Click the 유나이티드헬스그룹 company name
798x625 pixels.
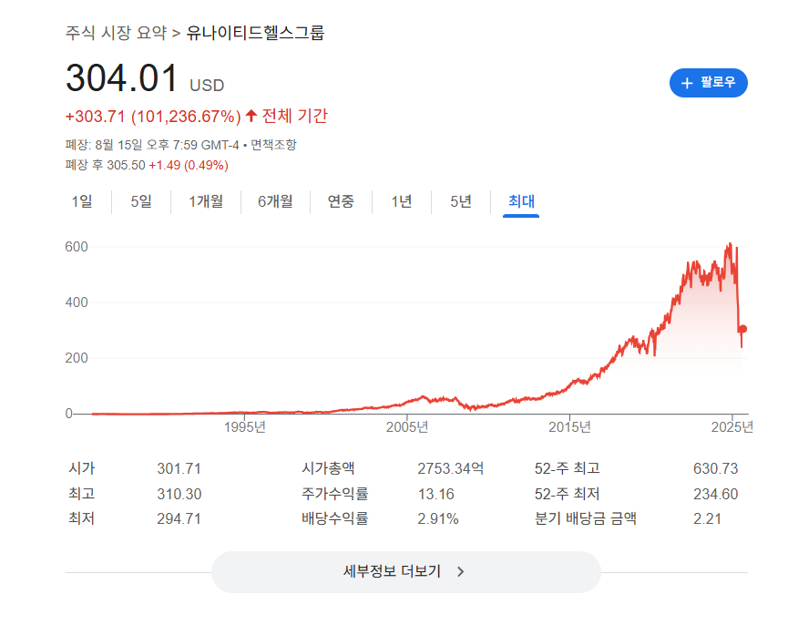point(255,33)
